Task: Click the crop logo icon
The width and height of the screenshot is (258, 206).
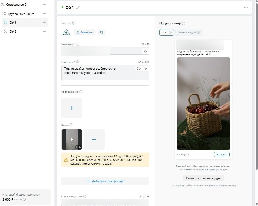Action: [x=102, y=32]
